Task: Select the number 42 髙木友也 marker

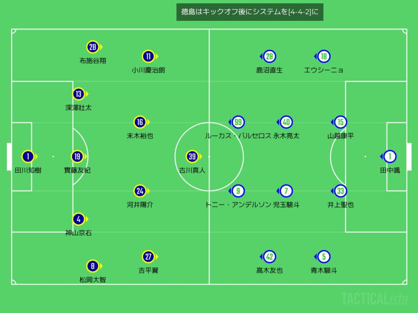Action: [x=269, y=257]
